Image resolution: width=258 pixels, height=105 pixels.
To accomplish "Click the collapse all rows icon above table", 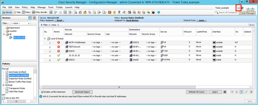I will tap(253, 25).
